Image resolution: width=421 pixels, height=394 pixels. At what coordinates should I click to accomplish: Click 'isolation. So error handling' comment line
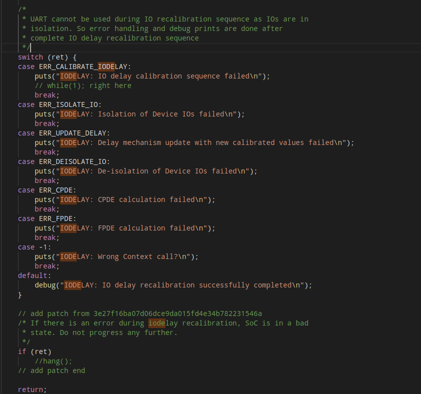click(152, 28)
